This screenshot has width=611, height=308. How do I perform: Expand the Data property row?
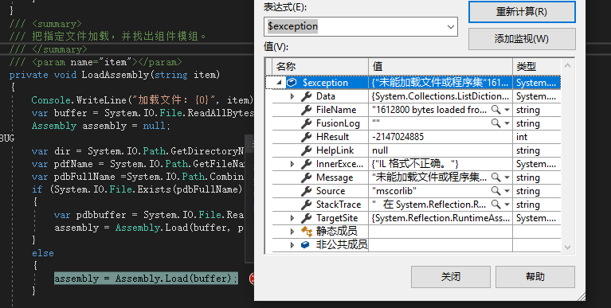pos(292,96)
